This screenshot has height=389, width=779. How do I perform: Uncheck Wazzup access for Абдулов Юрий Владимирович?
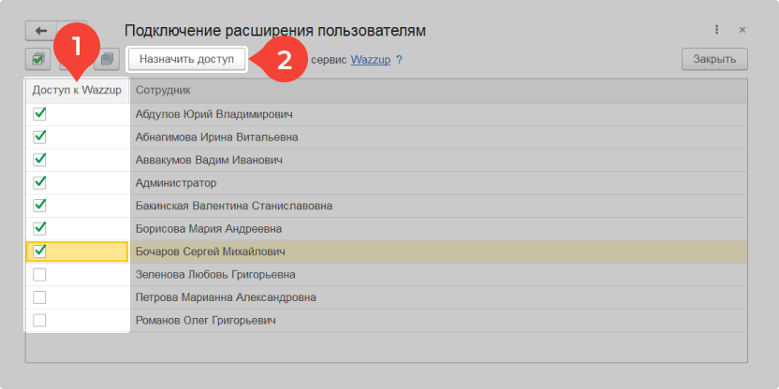39,114
